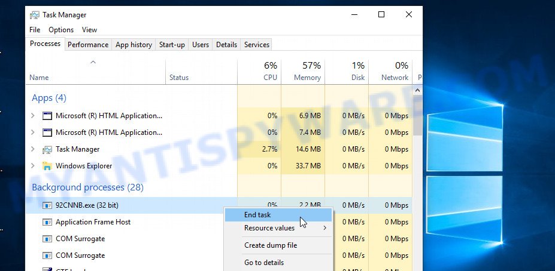
Task: Switch to the Start-up tab
Action: coord(172,45)
